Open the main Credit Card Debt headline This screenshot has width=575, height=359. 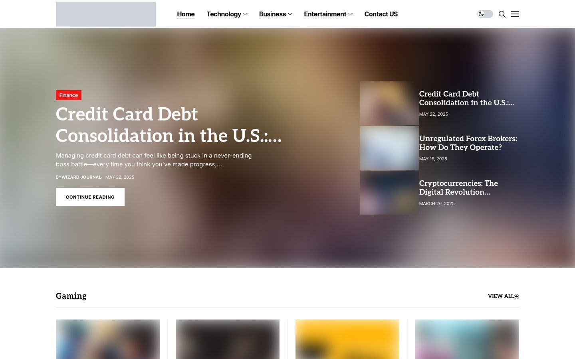pyautogui.click(x=169, y=125)
